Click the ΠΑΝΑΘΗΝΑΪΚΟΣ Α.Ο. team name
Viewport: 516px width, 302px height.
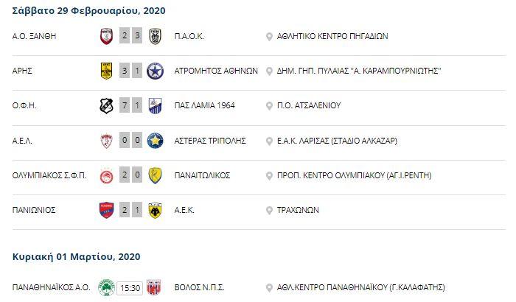[x=52, y=287]
